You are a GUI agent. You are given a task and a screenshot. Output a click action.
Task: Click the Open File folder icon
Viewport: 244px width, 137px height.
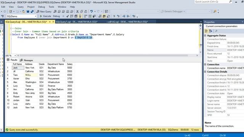(24, 11)
